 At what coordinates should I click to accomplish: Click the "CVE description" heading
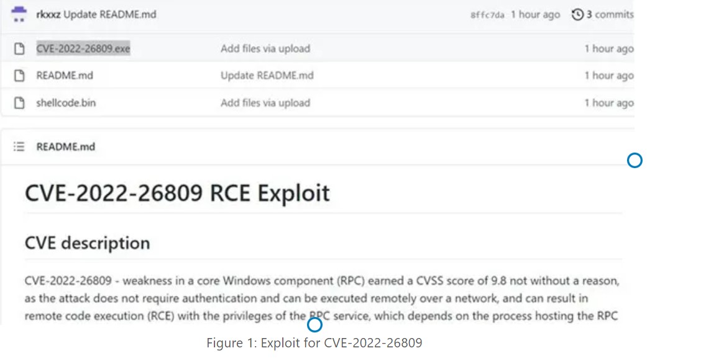coord(87,243)
